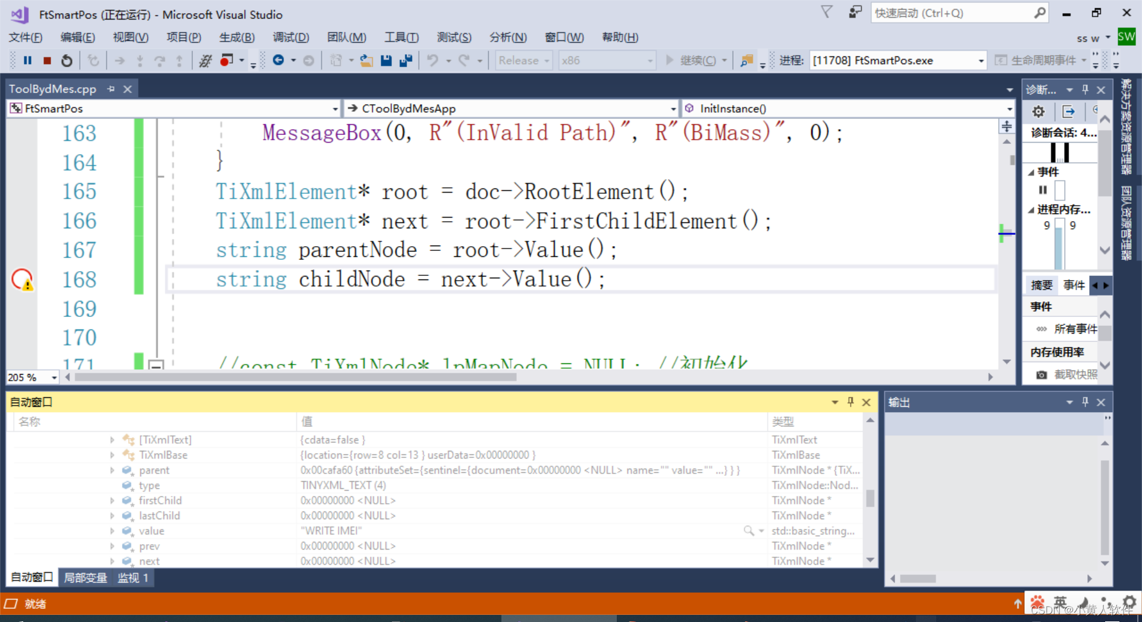Open the 调试(D) menu
Viewport: 1142px width, 622px height.
pyautogui.click(x=291, y=37)
